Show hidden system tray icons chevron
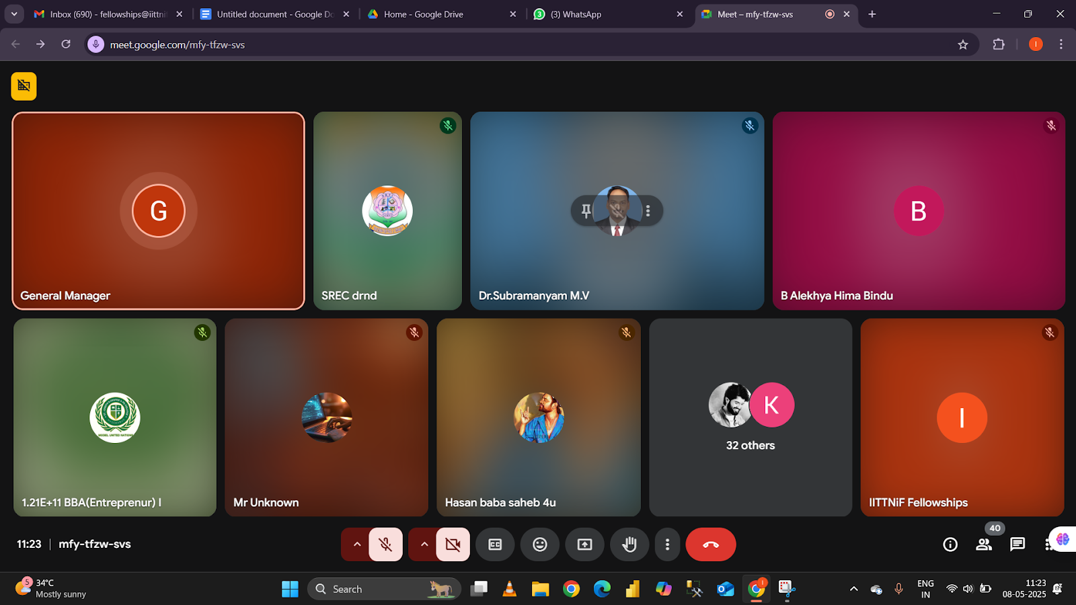Viewport: 1076px width, 605px height. tap(854, 589)
